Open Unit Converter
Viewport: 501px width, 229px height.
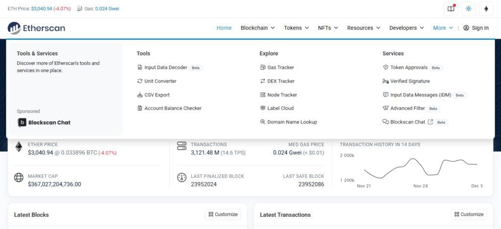160,81
